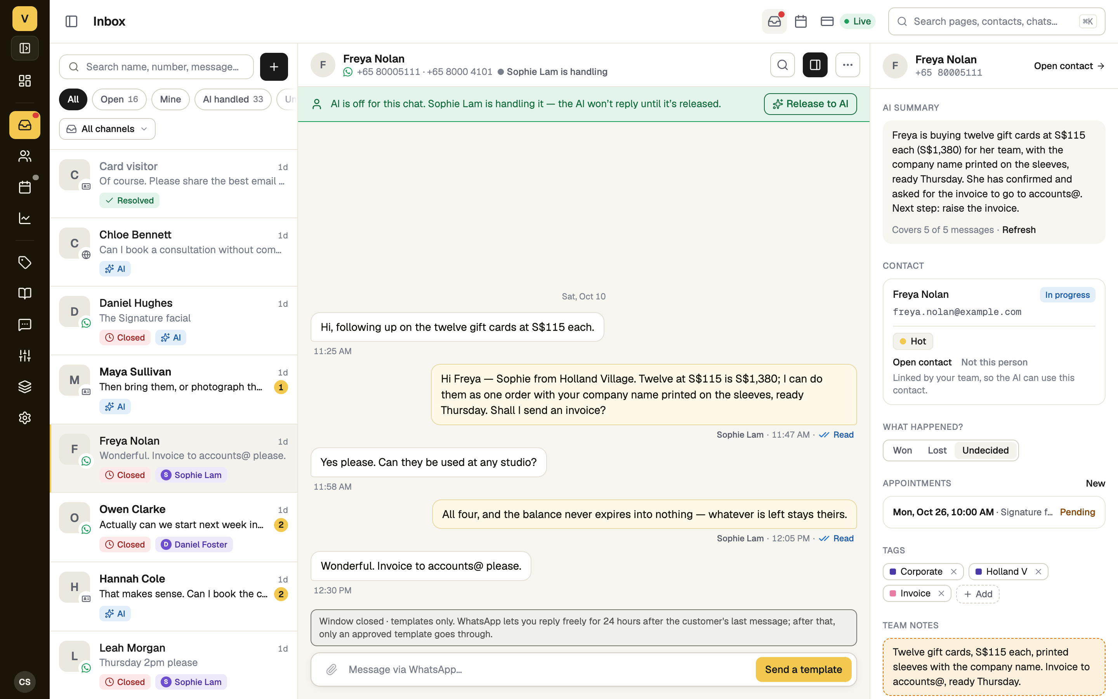Screen dimensions: 1118x699
Task: Click the Search name, number, message field
Action: pyautogui.click(x=156, y=66)
